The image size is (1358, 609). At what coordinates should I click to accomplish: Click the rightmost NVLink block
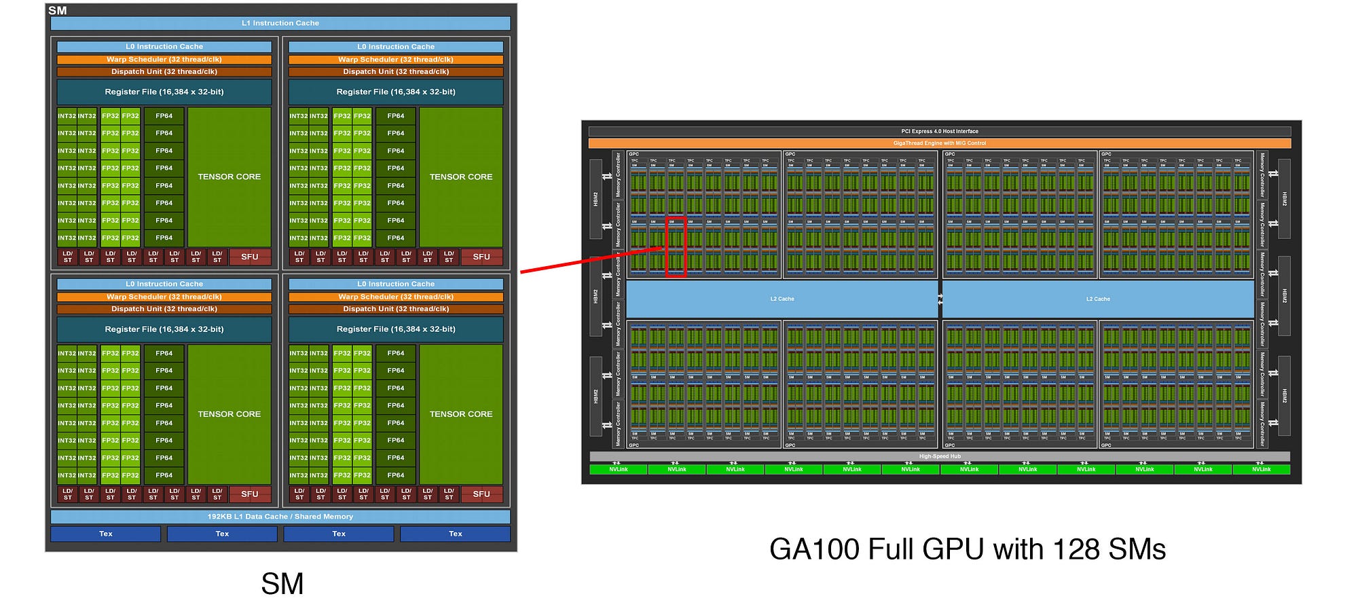tap(1262, 469)
